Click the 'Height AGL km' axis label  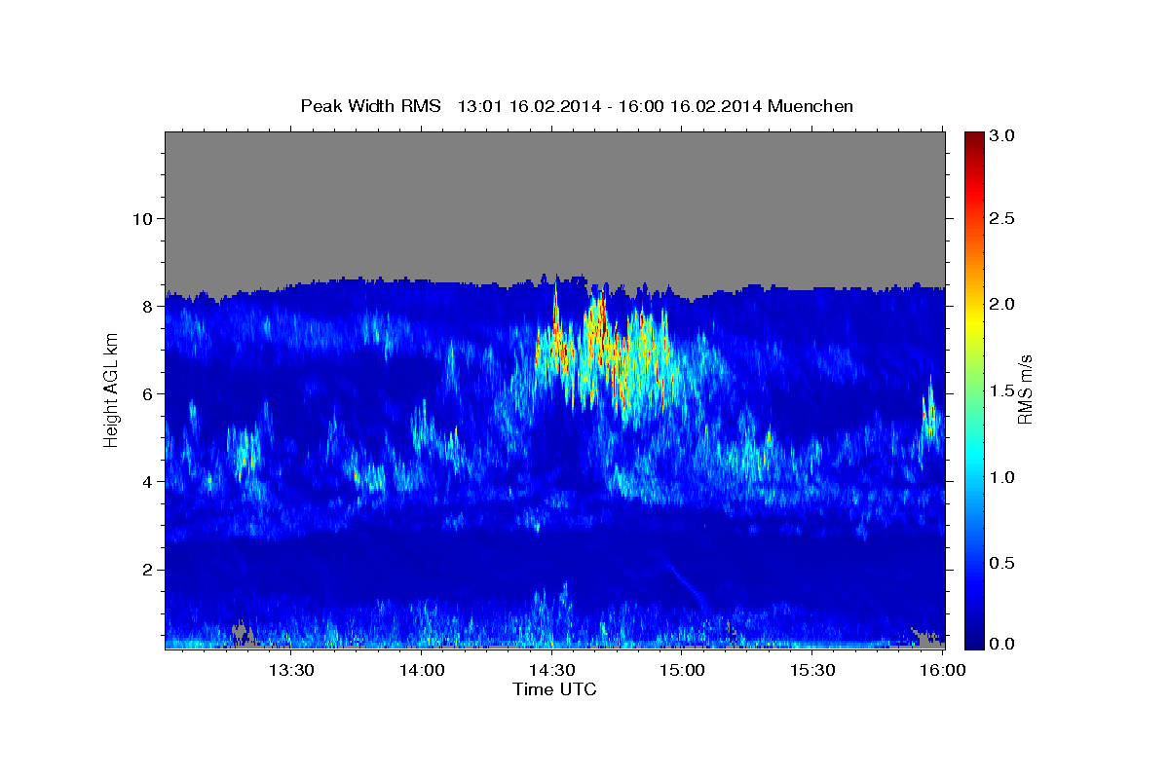pyautogui.click(x=111, y=389)
